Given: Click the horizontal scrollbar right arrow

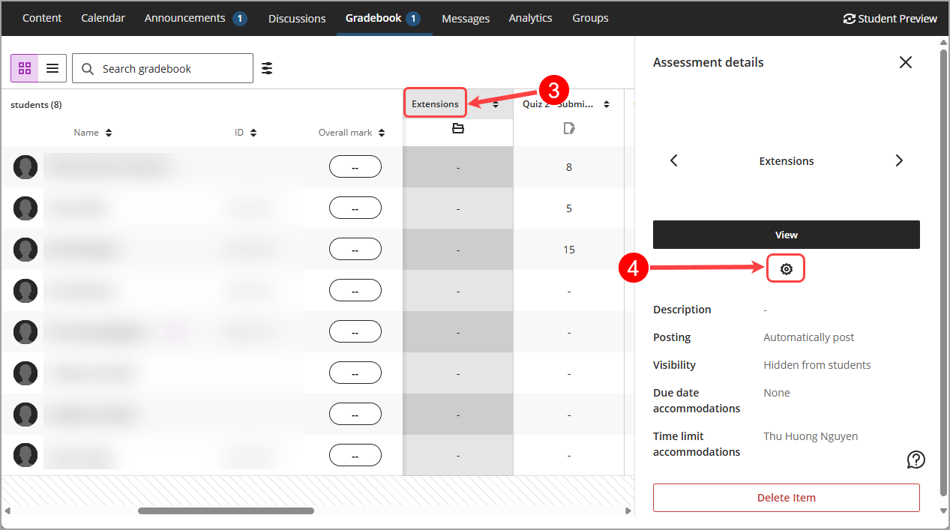Looking at the screenshot, I should pyautogui.click(x=628, y=511).
